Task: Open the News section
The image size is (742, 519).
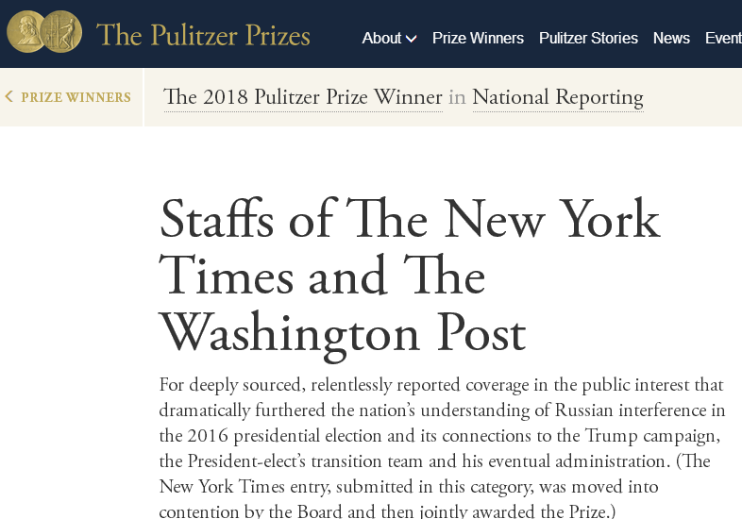Action: click(671, 38)
